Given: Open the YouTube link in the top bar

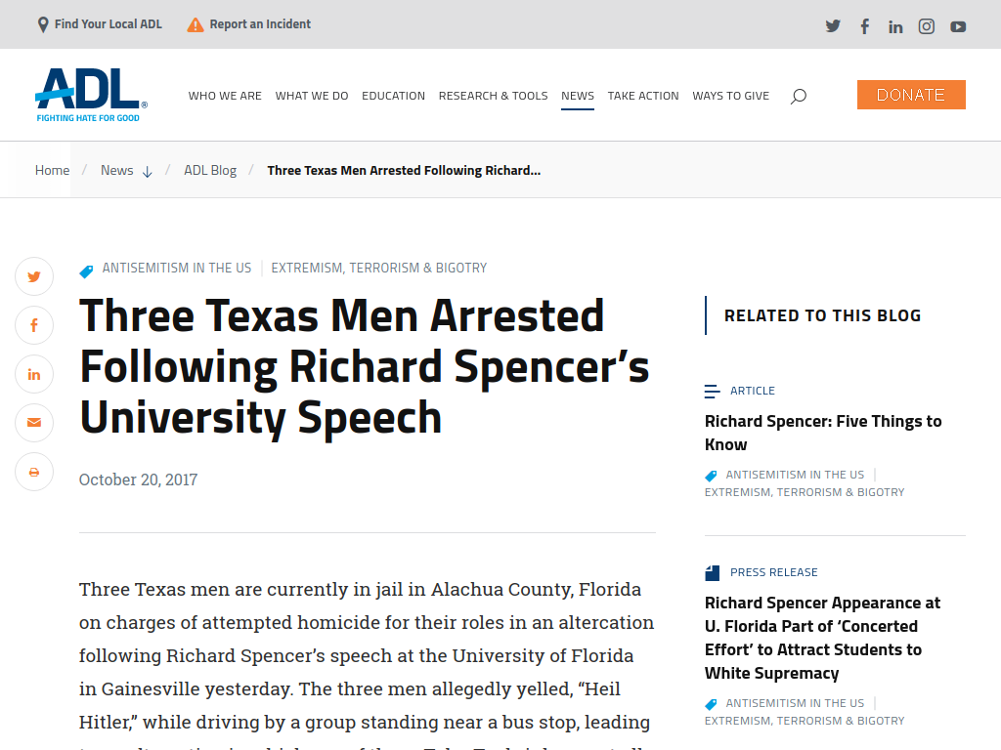Looking at the screenshot, I should [958, 26].
